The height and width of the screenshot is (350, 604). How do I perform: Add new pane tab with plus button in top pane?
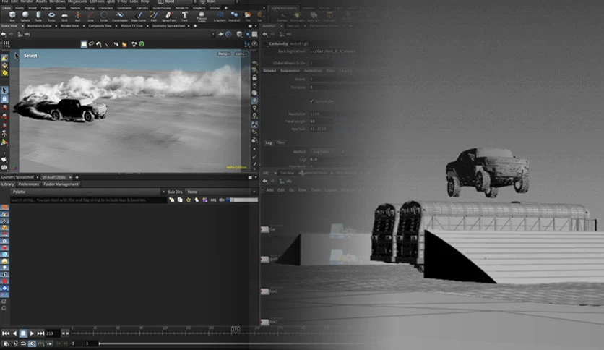click(x=195, y=26)
